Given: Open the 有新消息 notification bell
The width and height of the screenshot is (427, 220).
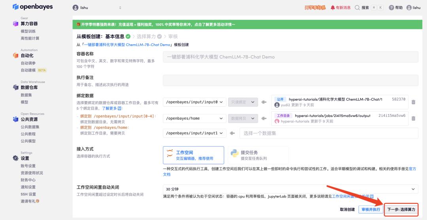Looking at the screenshot, I should [x=333, y=8].
